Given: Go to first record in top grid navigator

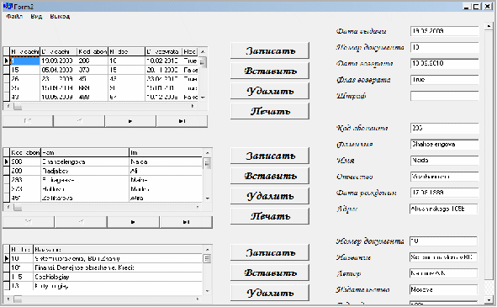Looking at the screenshot, I should click(x=28, y=121).
